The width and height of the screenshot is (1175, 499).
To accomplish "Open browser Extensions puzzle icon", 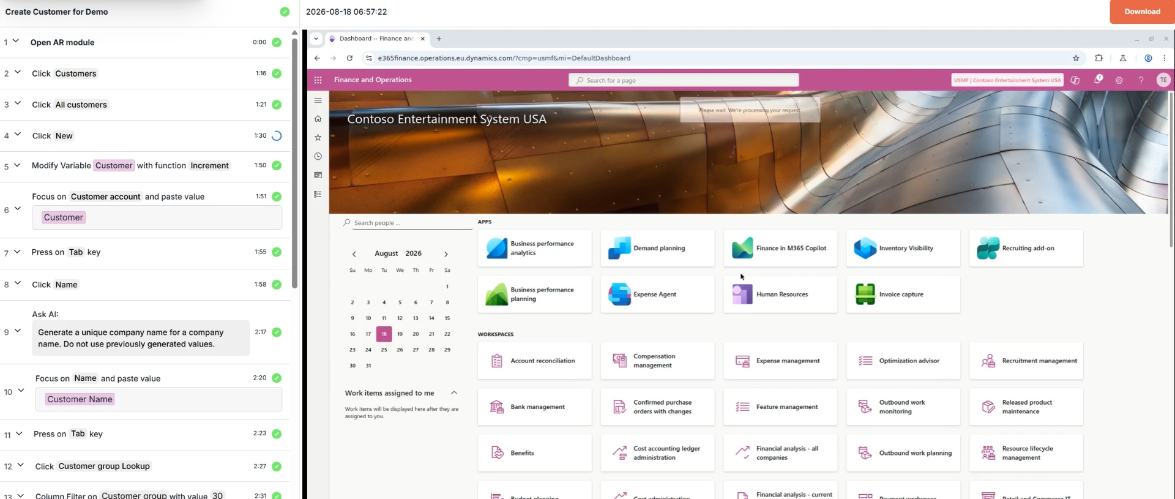I will pyautogui.click(x=1099, y=58).
